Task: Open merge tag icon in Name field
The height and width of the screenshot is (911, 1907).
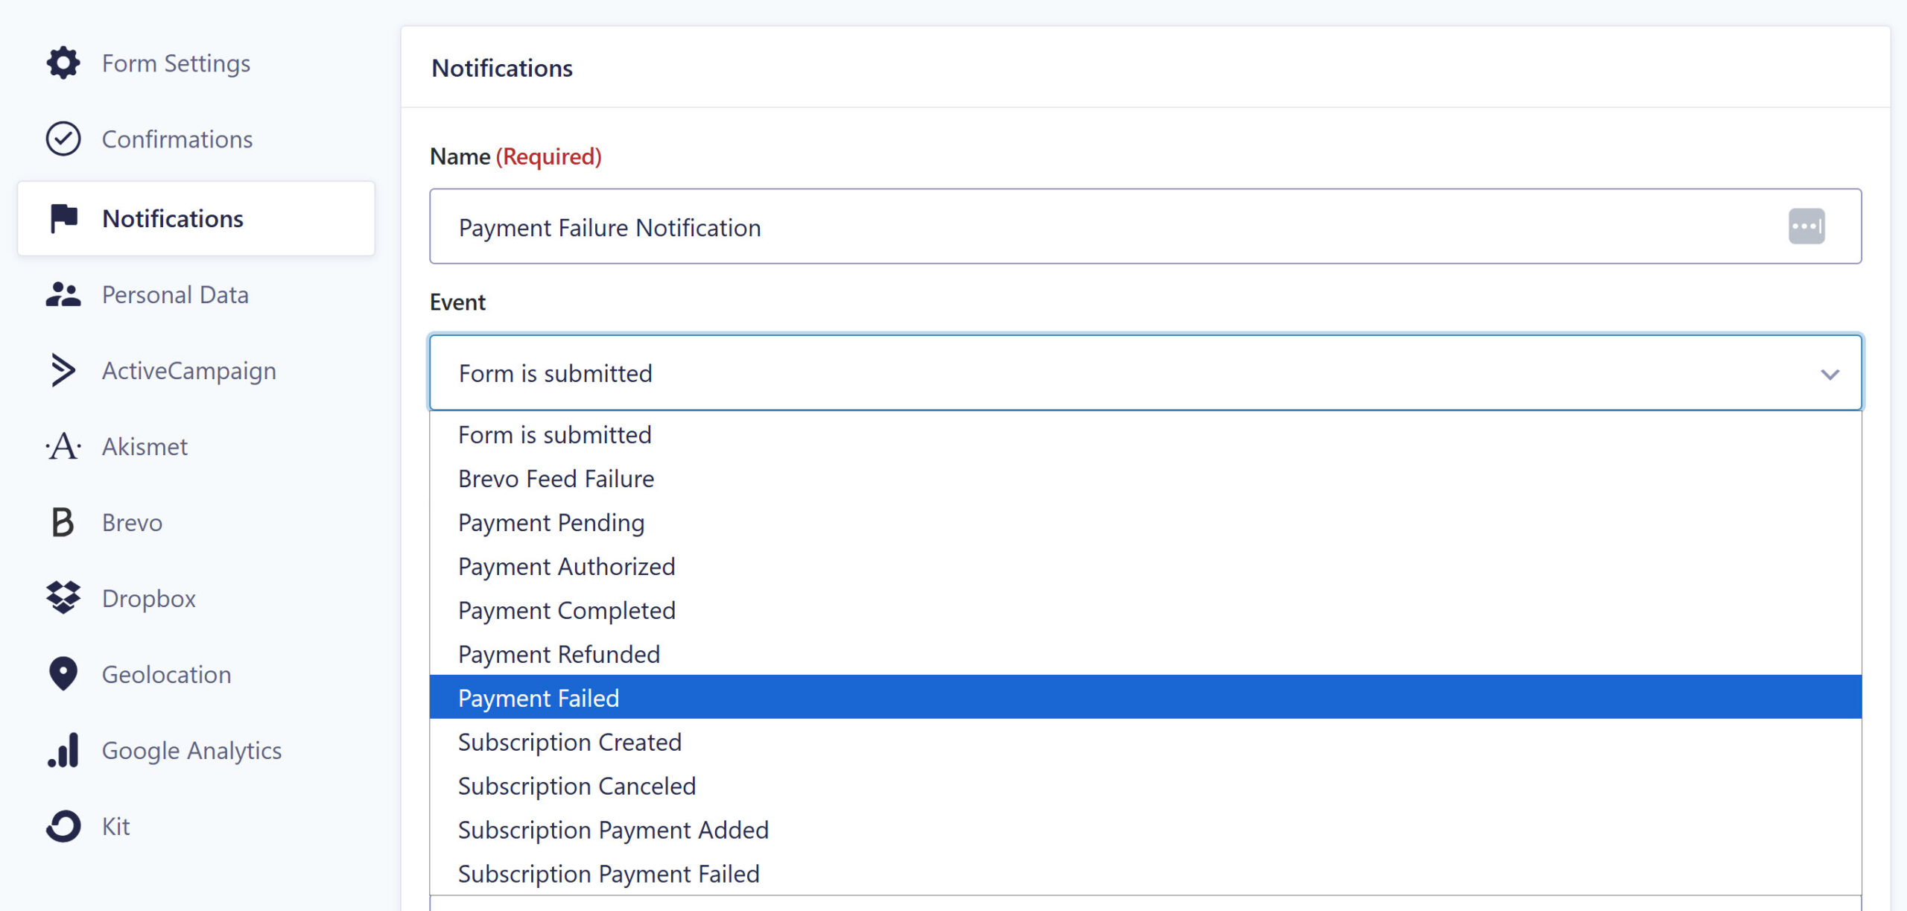Action: (1806, 226)
